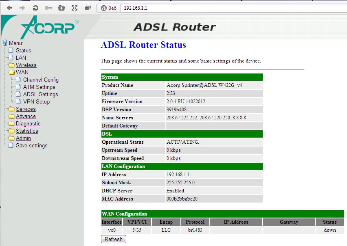Viewport: 347px width, 246px height.
Task: Click the browser forward arrow
Action: (x=22, y=8)
